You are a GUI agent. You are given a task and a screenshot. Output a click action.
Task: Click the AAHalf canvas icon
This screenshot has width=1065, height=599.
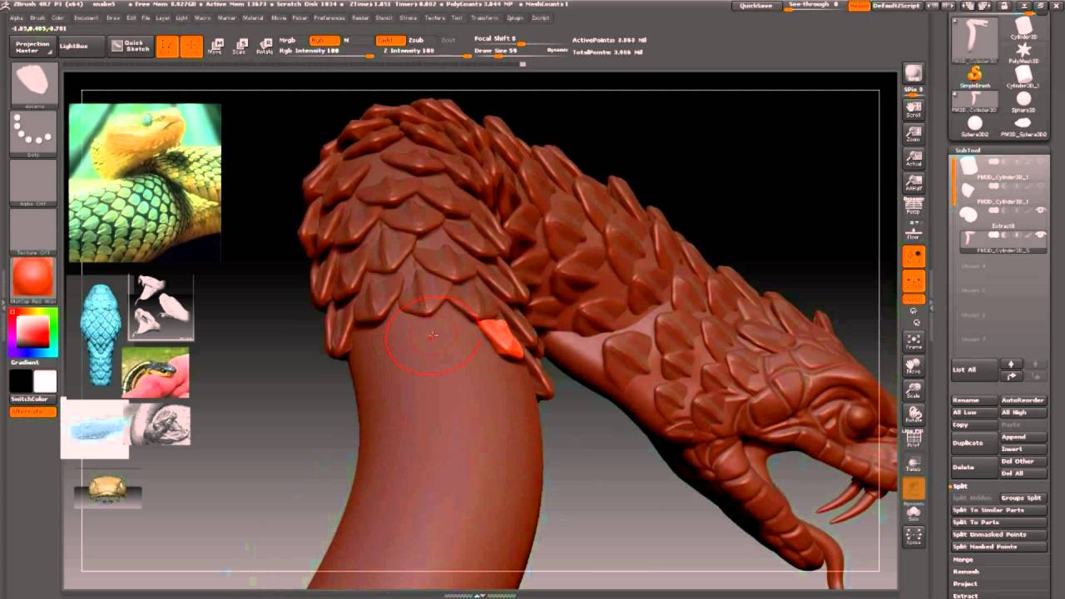(914, 183)
